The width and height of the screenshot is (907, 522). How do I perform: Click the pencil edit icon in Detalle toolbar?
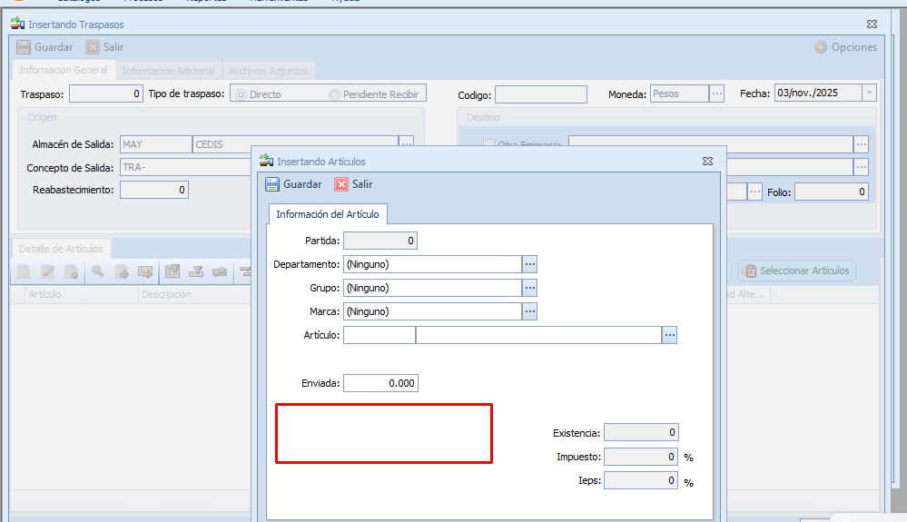(47, 271)
